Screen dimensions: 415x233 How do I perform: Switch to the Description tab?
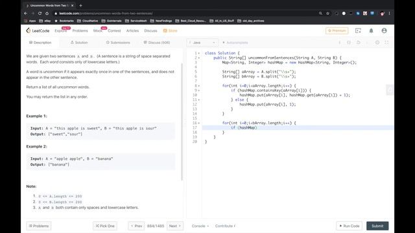click(x=40, y=43)
